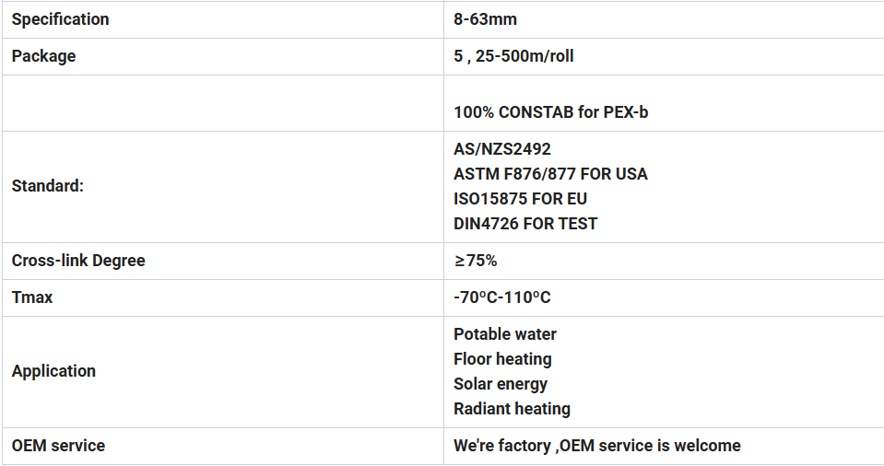Click the Cross-link Degree label
Viewport: 884px width, 466px height.
click(x=78, y=261)
